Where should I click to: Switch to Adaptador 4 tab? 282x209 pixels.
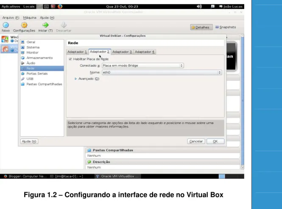(x=145, y=52)
